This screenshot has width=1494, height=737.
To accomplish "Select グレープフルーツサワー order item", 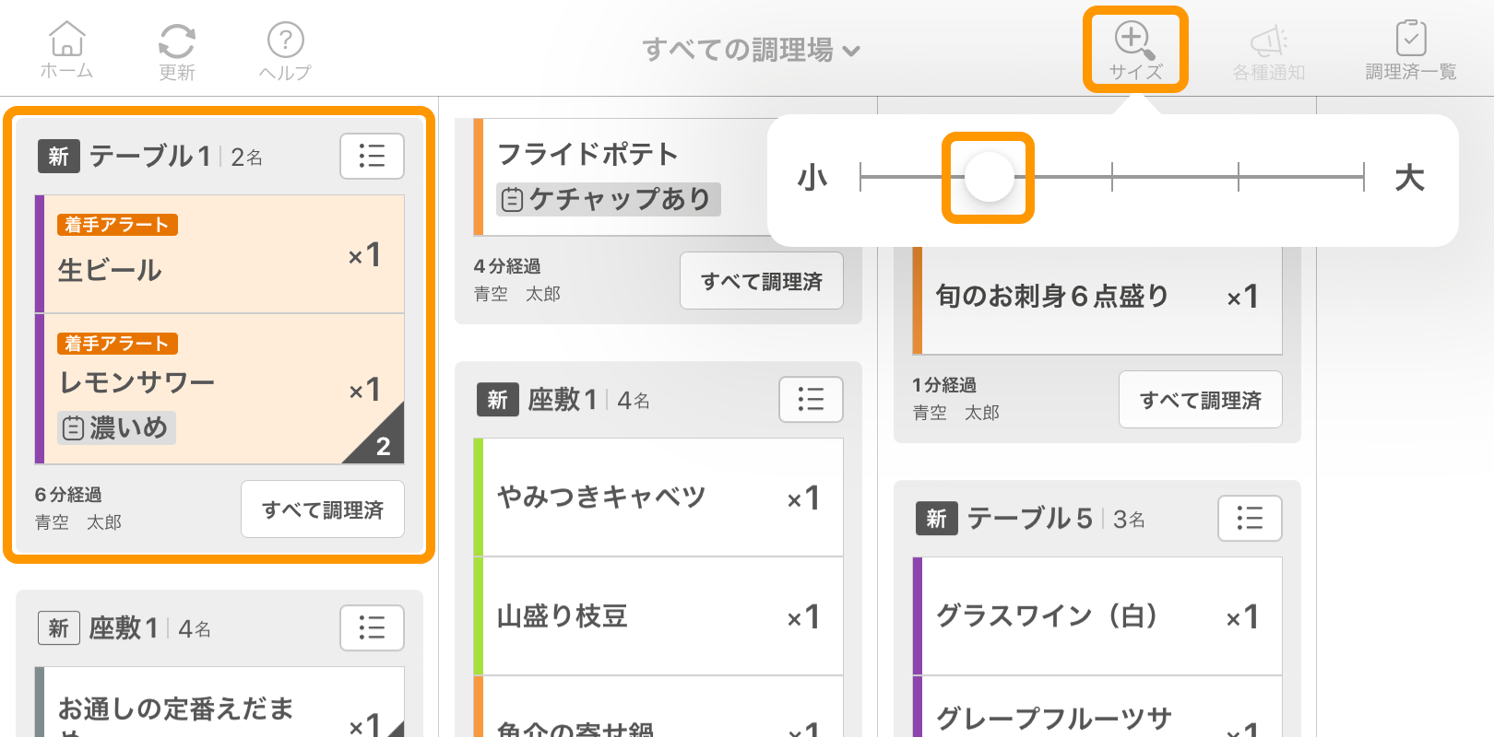I will tap(1097, 707).
